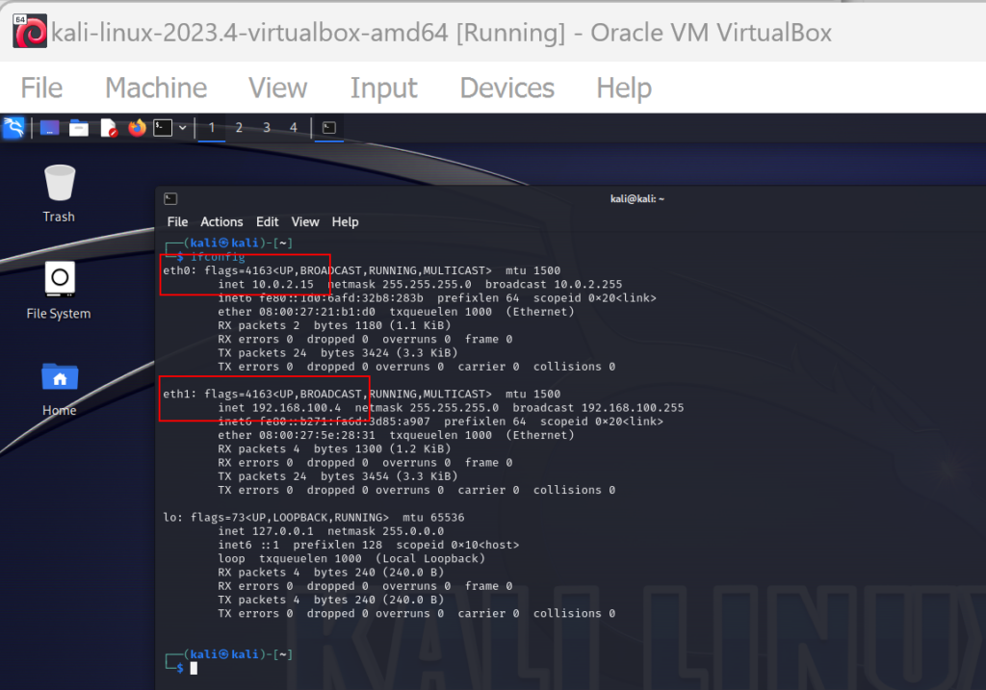Open the Trash desktop icon
Screen dimensions: 986x690
pyautogui.click(x=59, y=193)
